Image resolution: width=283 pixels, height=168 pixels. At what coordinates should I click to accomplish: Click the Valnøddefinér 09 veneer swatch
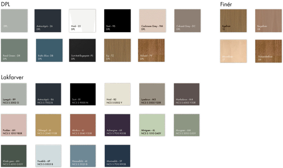(x=268, y=51)
